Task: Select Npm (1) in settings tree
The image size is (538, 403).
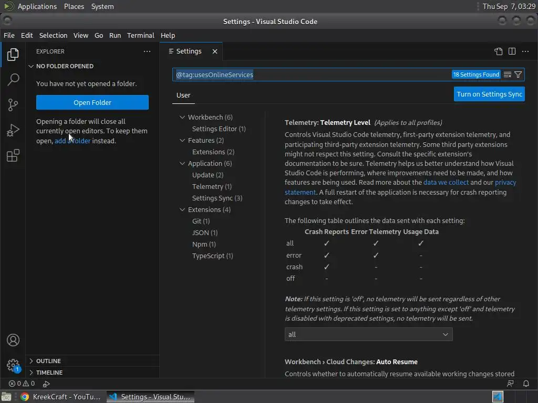Action: (204, 245)
